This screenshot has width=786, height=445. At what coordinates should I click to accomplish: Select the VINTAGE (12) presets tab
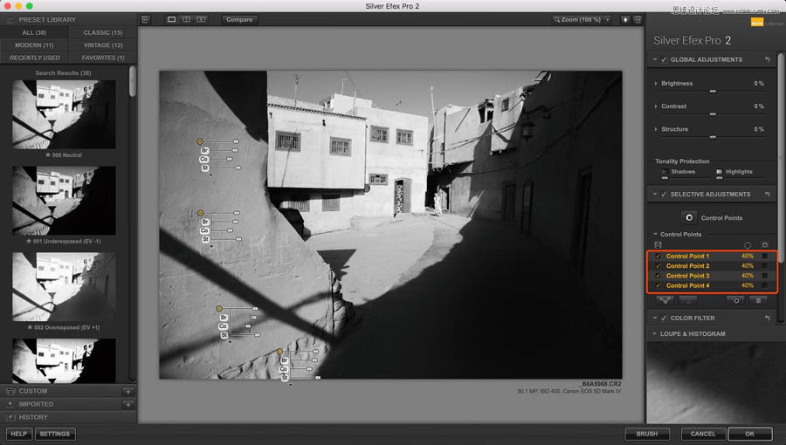pyautogui.click(x=103, y=45)
